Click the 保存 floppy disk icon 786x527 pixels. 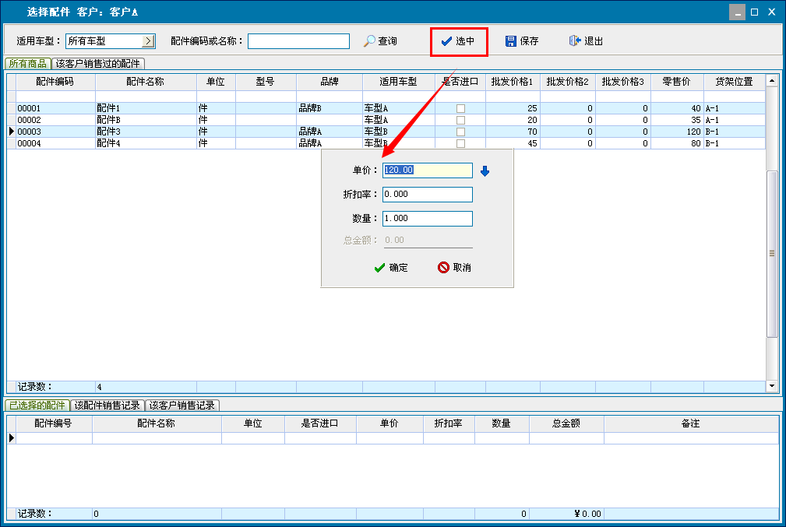pos(511,41)
